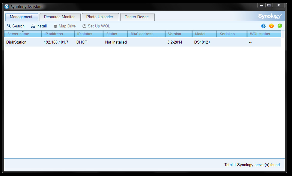Maximize the Synology Assistant window
Image resolution: width=292 pixels, height=176 pixels.
click(269, 5)
